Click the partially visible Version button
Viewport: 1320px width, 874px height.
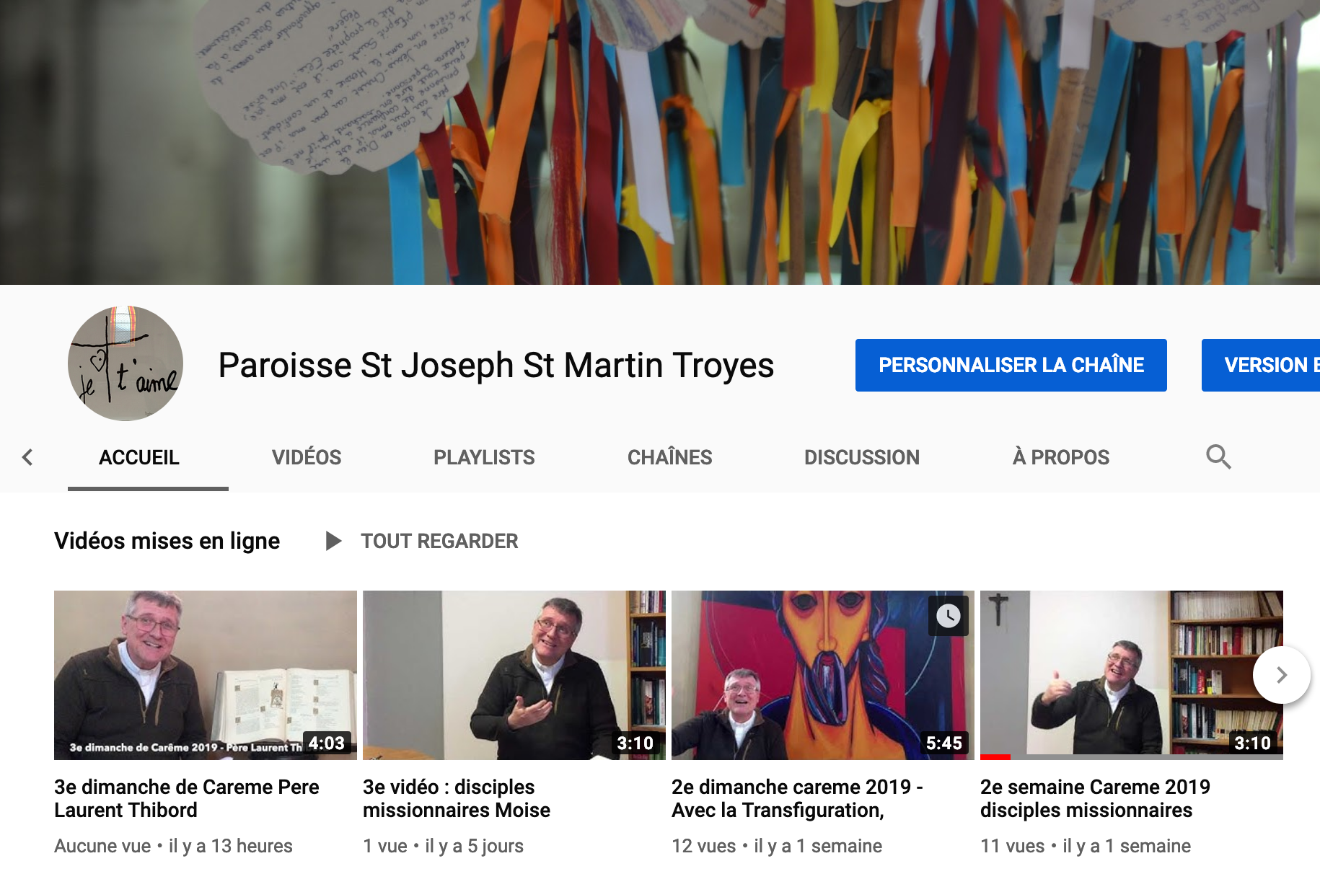pyautogui.click(x=1261, y=365)
